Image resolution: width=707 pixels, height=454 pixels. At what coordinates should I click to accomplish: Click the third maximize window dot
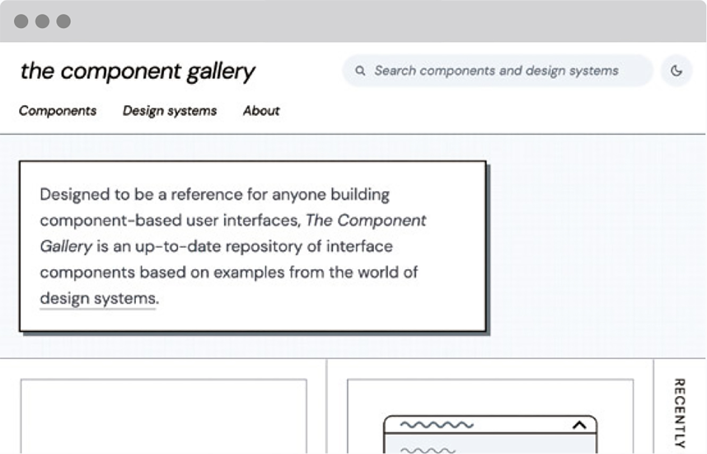click(x=64, y=21)
